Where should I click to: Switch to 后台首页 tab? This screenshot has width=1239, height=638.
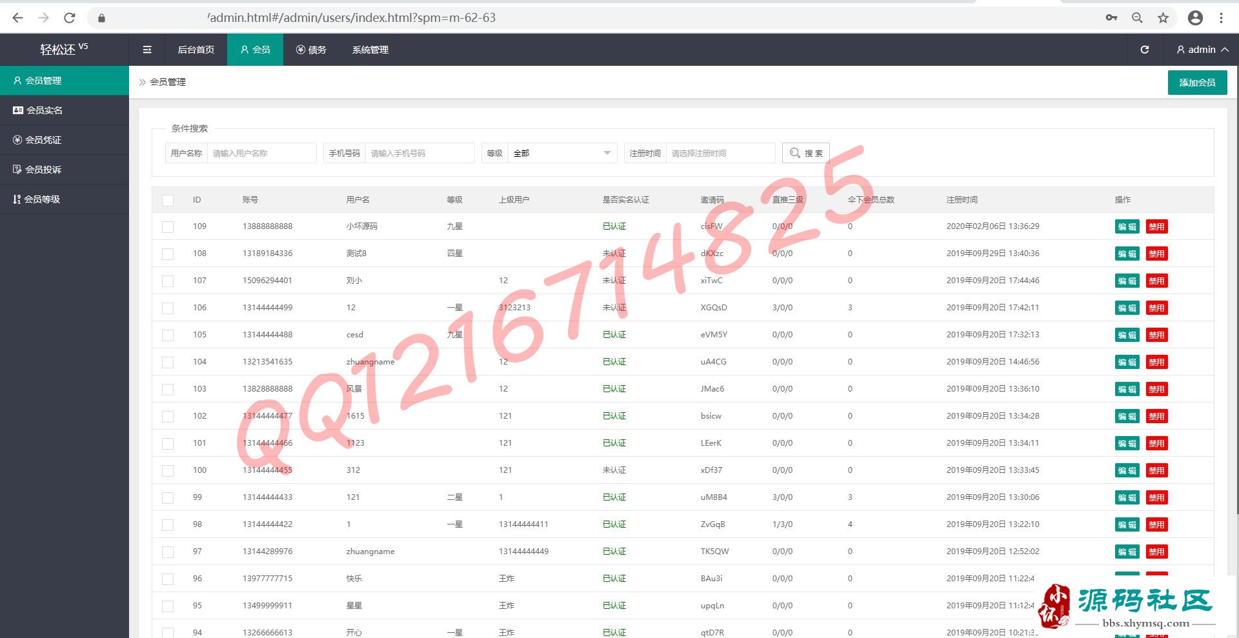point(196,50)
